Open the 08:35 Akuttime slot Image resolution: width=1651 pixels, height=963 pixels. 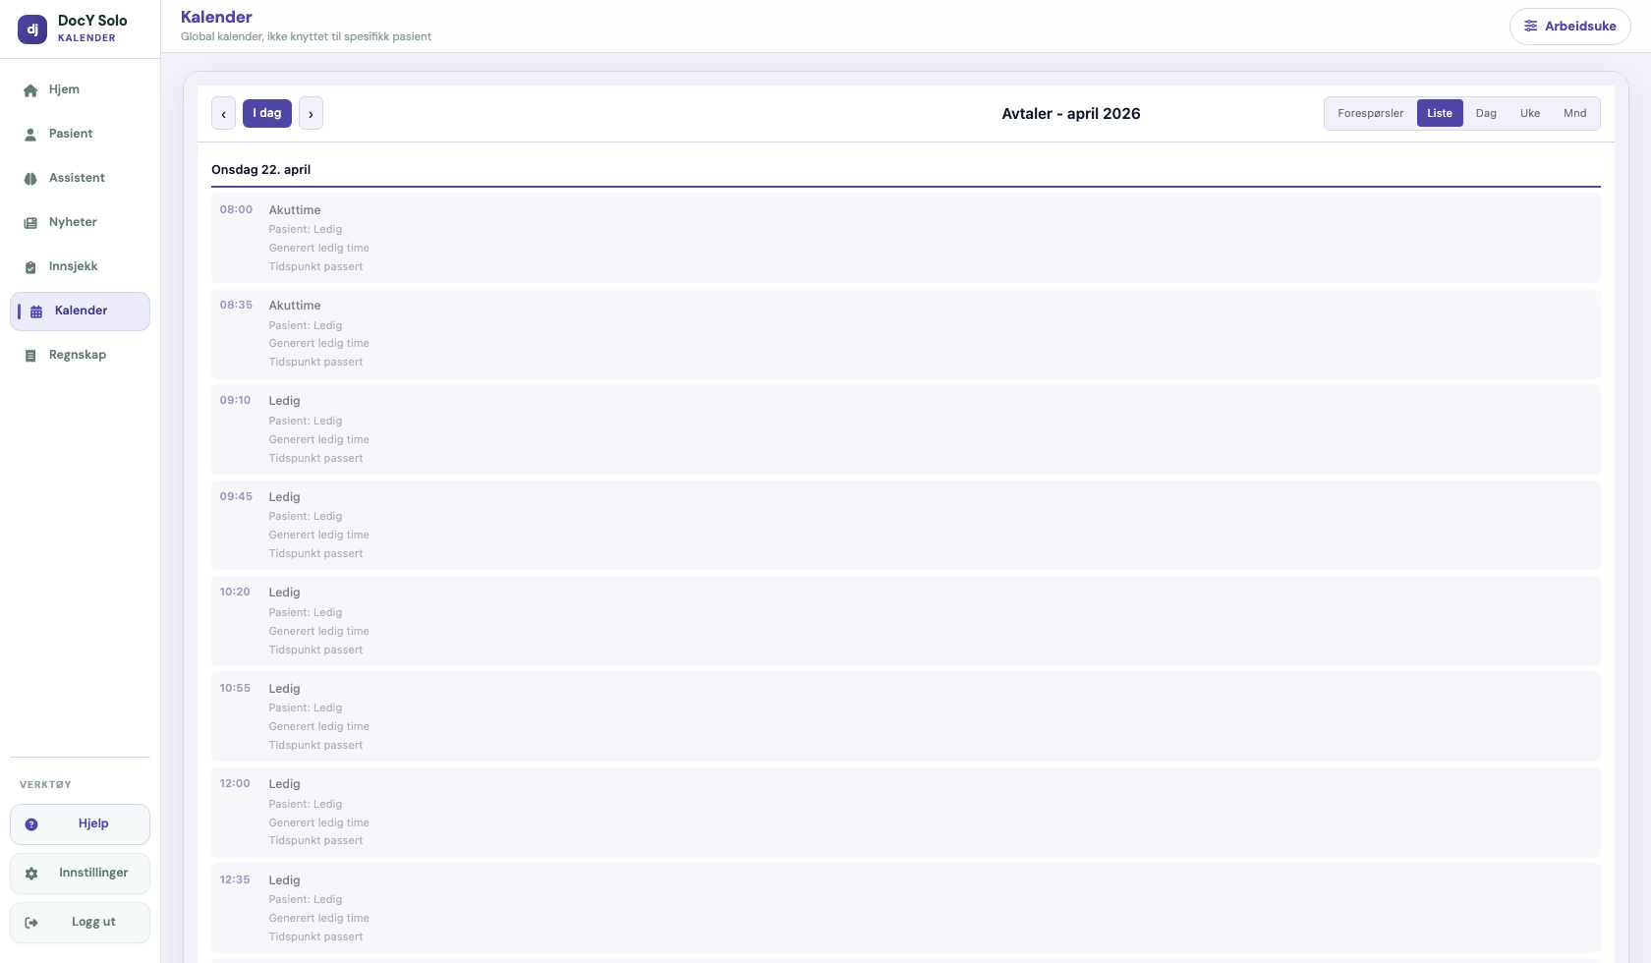point(905,334)
